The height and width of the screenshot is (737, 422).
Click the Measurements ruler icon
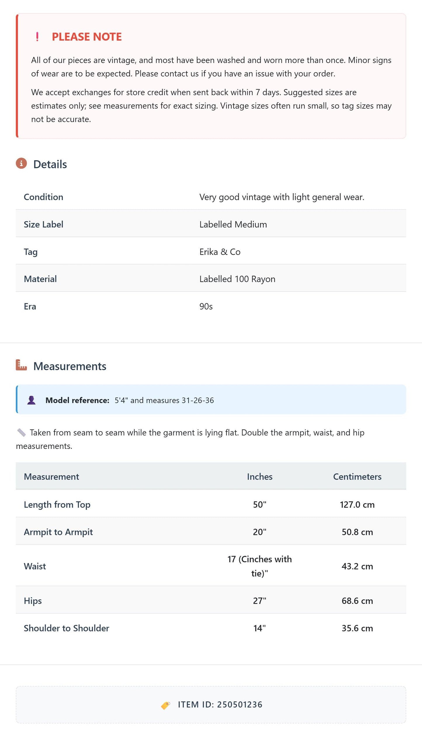[x=21, y=365]
